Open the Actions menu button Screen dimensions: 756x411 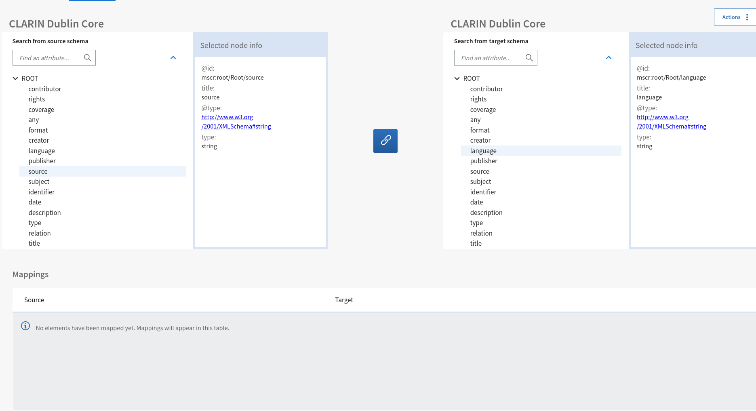[x=735, y=17]
